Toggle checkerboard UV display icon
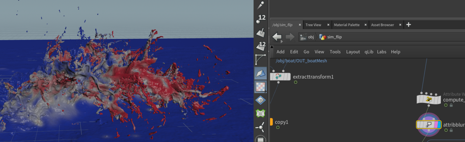Viewport: 465px width, 142px height. tap(261, 87)
